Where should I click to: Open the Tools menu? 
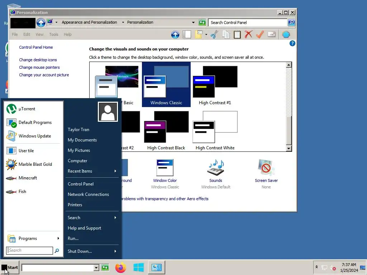54,34
